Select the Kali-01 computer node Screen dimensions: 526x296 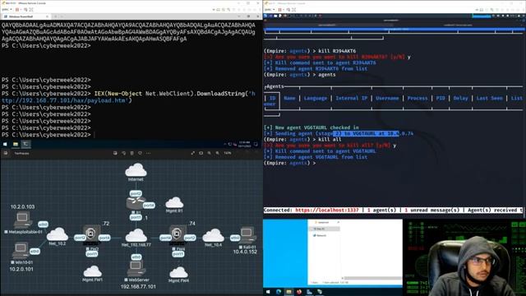(248, 235)
